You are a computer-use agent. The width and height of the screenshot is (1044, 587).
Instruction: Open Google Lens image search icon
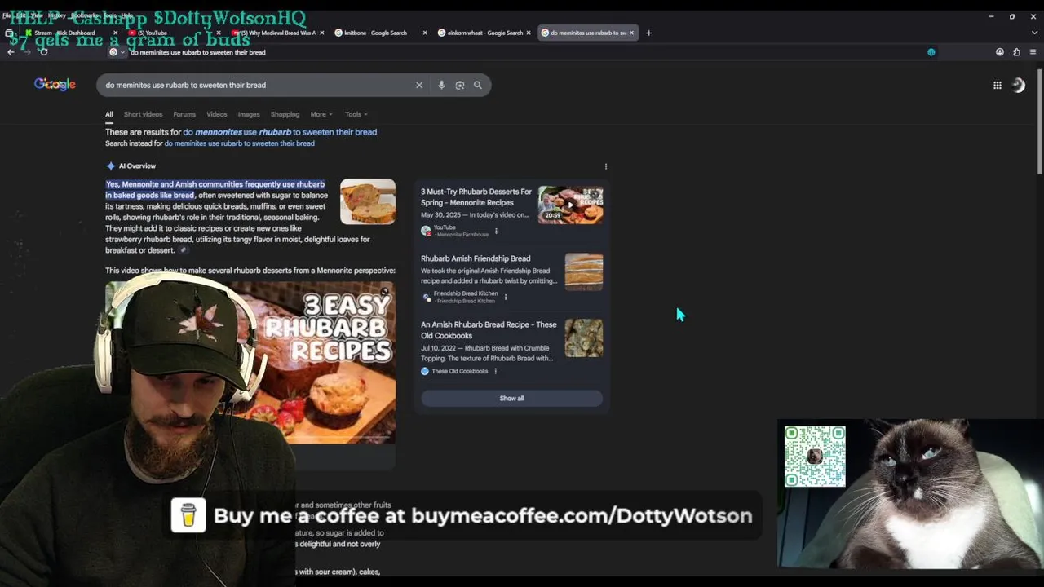[x=460, y=85]
